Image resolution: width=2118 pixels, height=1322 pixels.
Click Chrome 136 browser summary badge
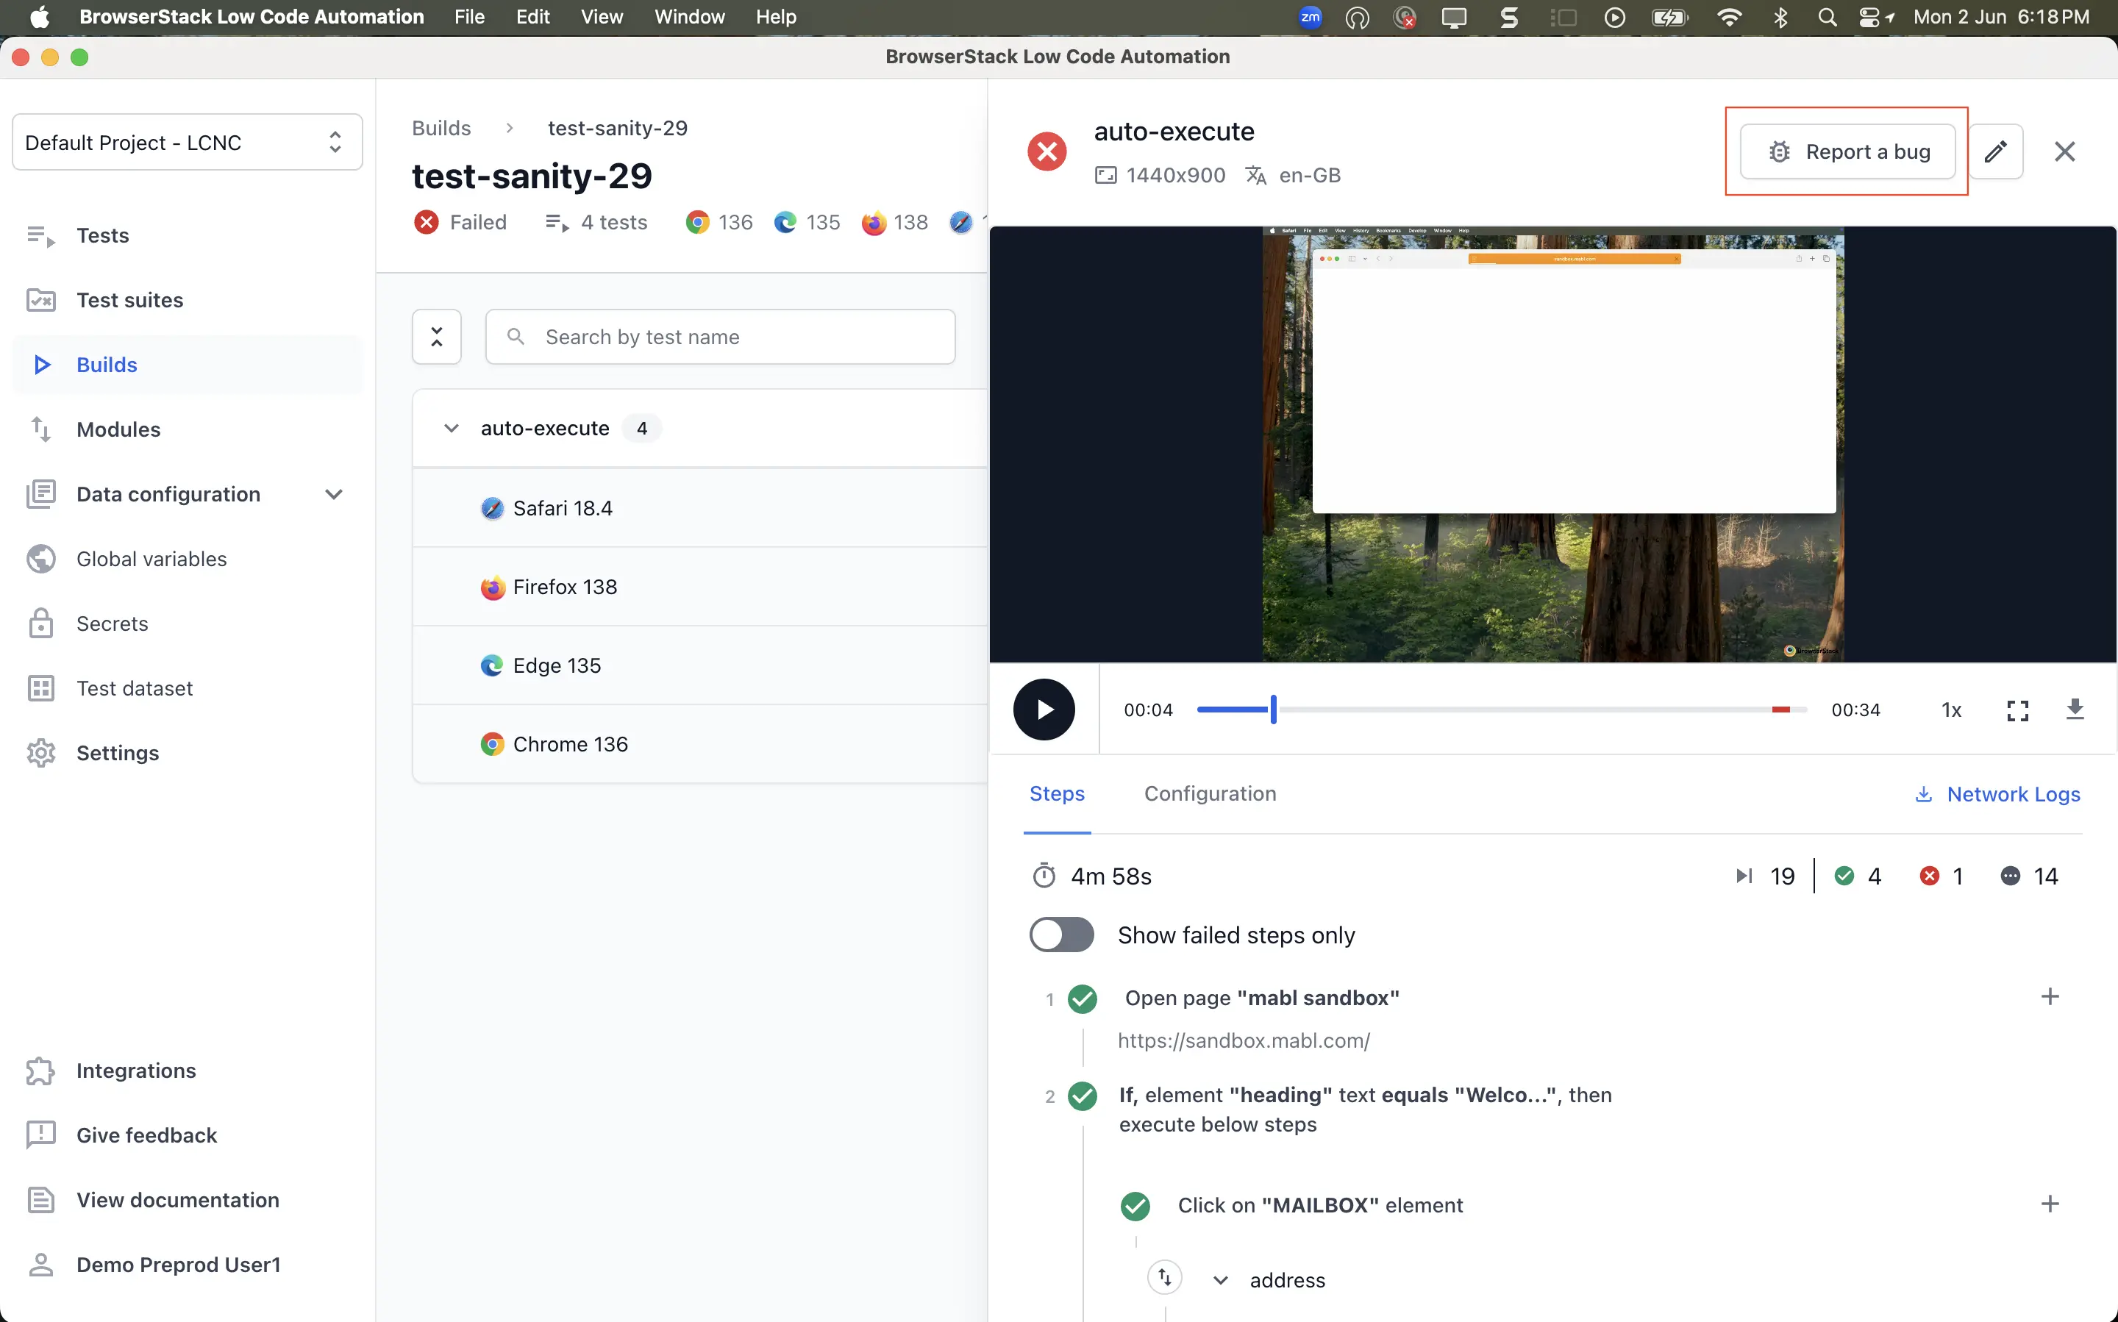(719, 222)
